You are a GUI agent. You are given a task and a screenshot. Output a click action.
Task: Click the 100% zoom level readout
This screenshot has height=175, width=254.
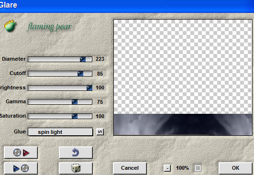(x=182, y=168)
